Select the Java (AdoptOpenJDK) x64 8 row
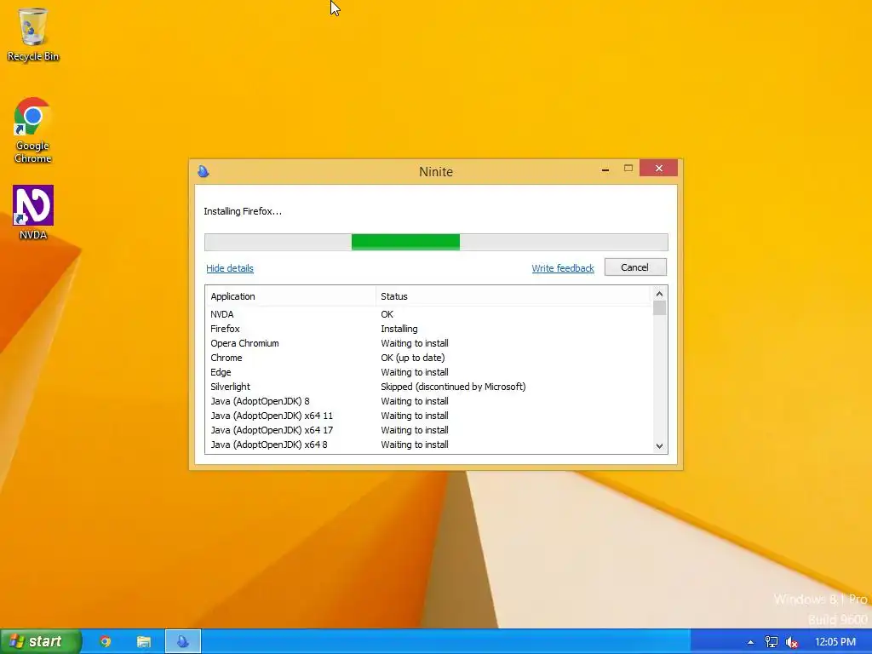The image size is (872, 654). tap(428, 445)
